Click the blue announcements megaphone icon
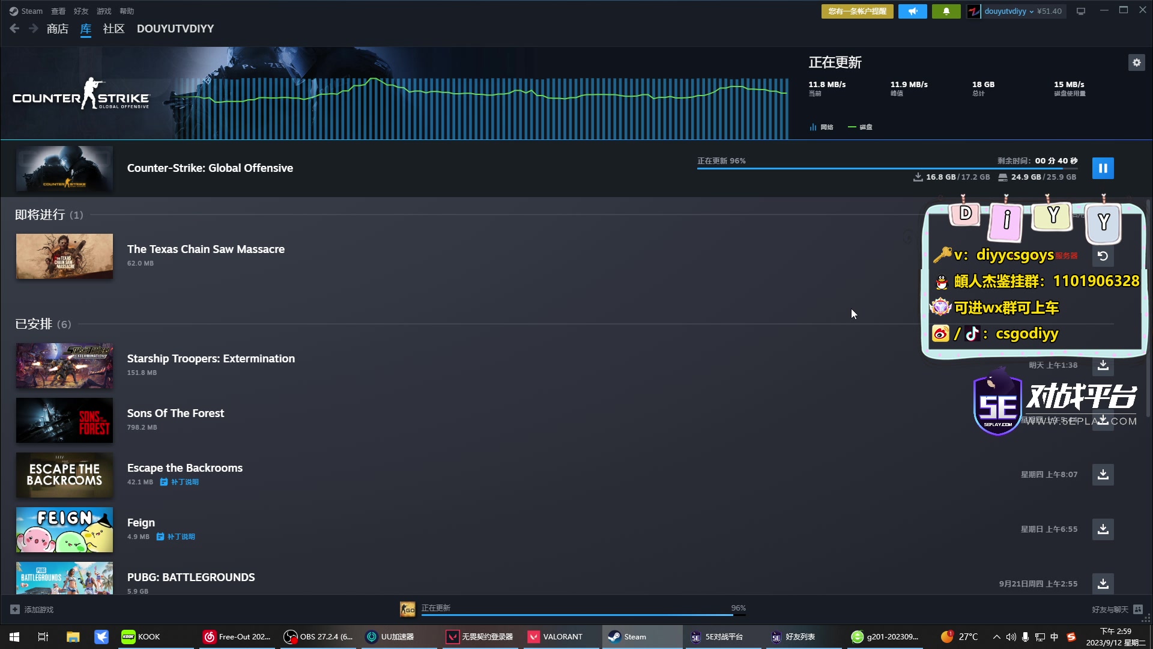The image size is (1153, 649). click(912, 11)
